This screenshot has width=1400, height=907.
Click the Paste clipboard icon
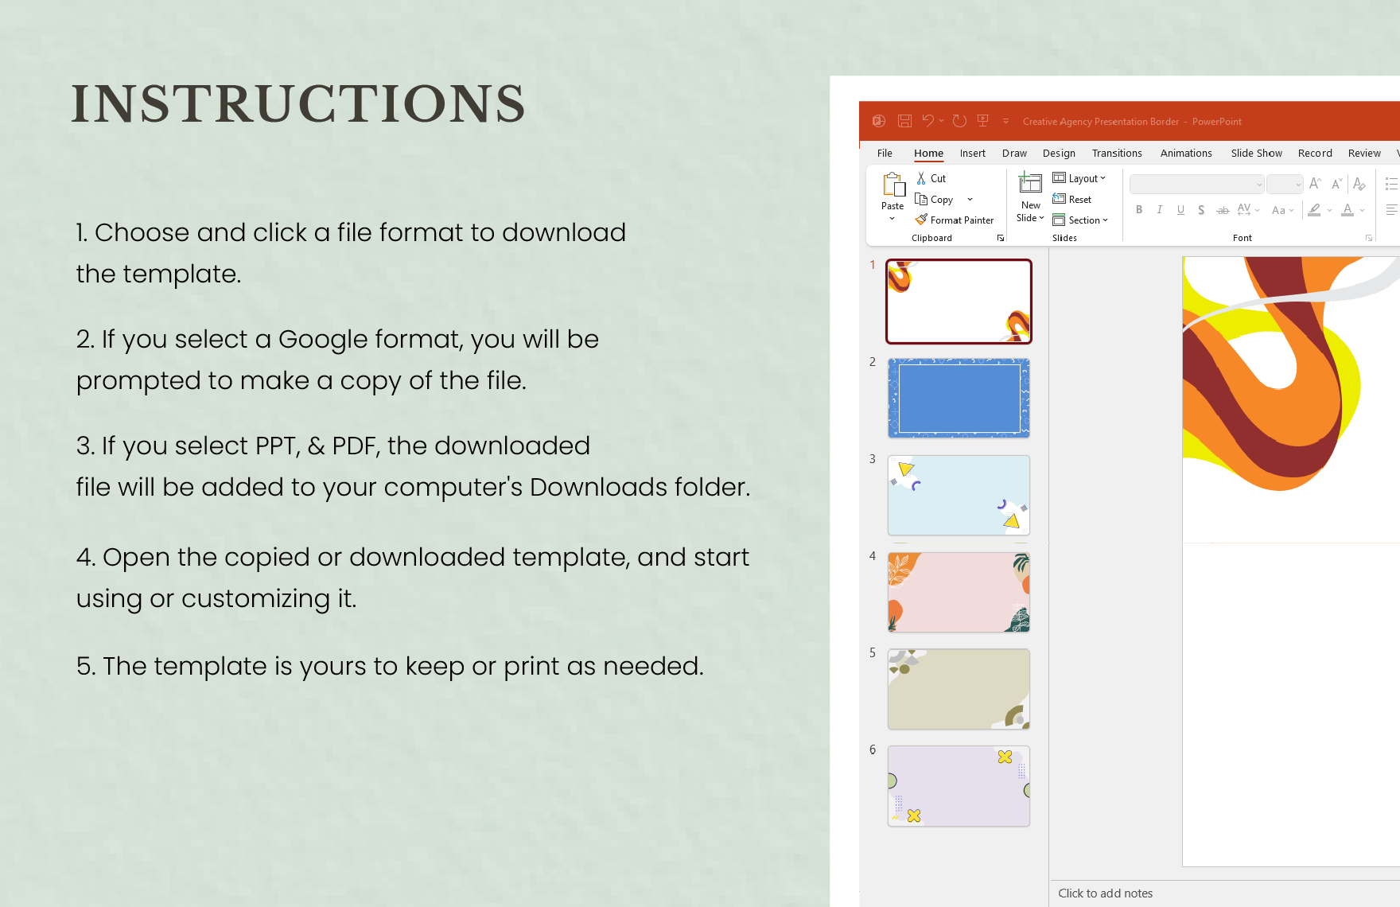(x=893, y=185)
